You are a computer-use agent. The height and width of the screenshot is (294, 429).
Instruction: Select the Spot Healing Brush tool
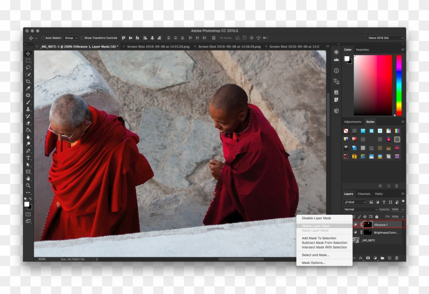click(28, 95)
